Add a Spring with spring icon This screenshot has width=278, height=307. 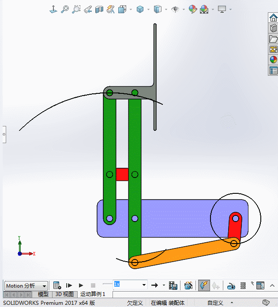coord(243,286)
